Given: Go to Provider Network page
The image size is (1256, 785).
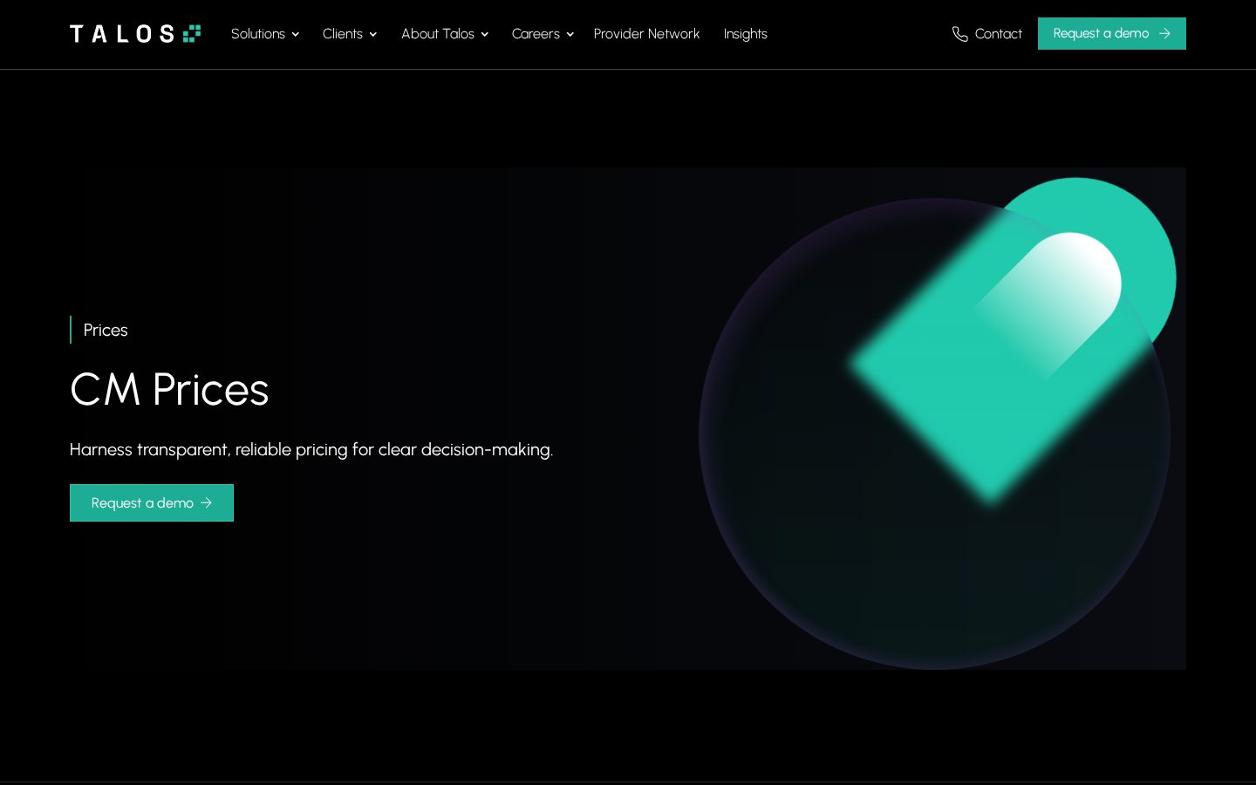Looking at the screenshot, I should pos(646,33).
